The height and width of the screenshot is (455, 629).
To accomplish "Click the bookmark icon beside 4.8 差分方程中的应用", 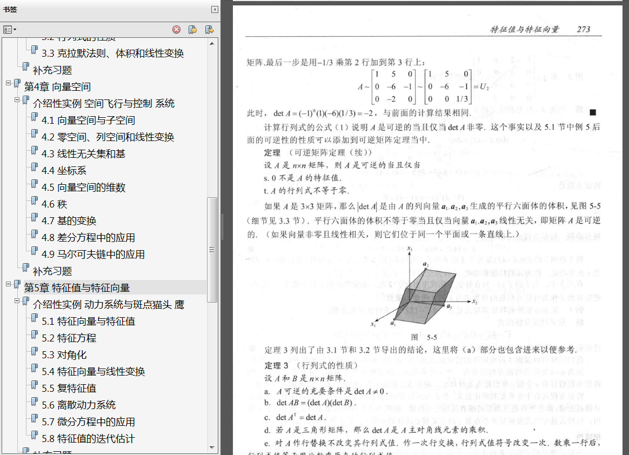I will (x=35, y=234).
